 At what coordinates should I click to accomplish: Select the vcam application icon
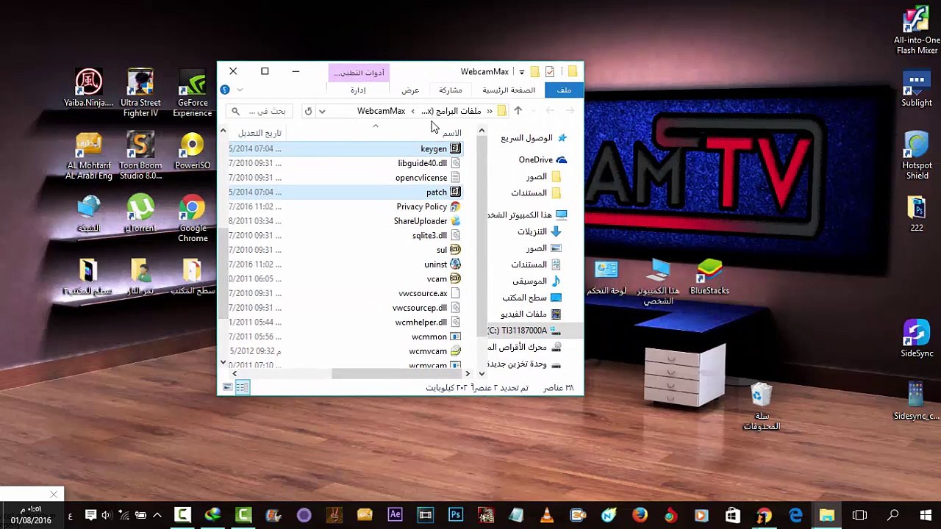(x=455, y=279)
